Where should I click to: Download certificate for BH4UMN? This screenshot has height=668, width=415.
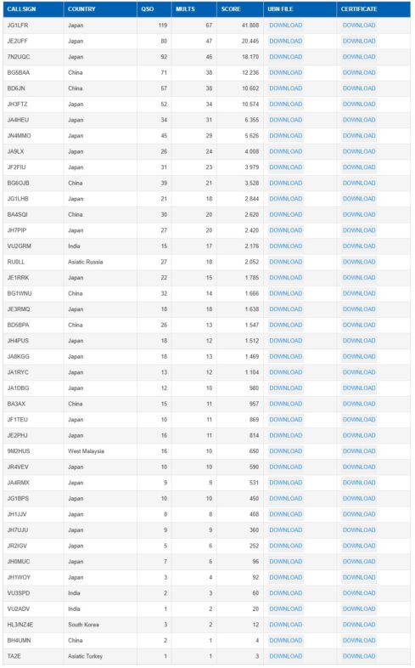[359, 640]
